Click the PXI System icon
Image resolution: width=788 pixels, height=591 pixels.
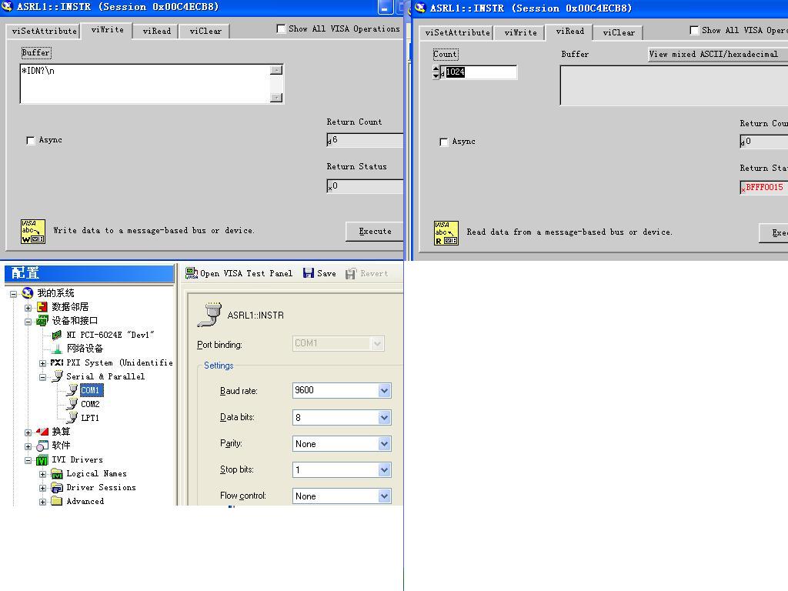57,362
